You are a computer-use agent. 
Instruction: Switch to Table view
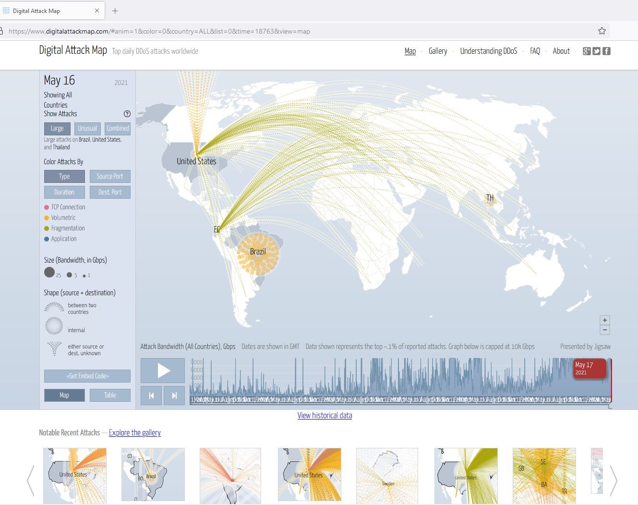(110, 395)
